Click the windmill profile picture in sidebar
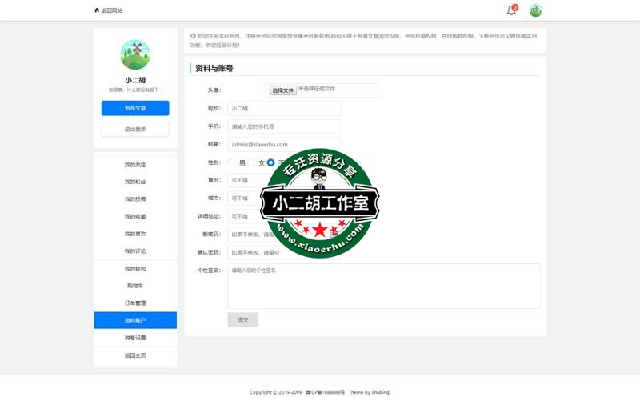640x409 pixels. [x=135, y=54]
